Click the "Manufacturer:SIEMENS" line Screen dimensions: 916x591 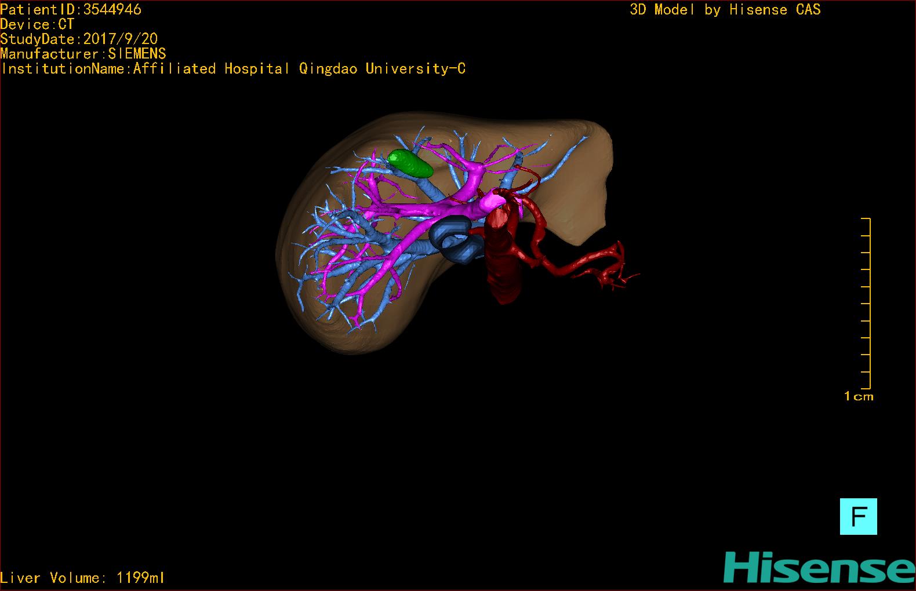tap(83, 54)
